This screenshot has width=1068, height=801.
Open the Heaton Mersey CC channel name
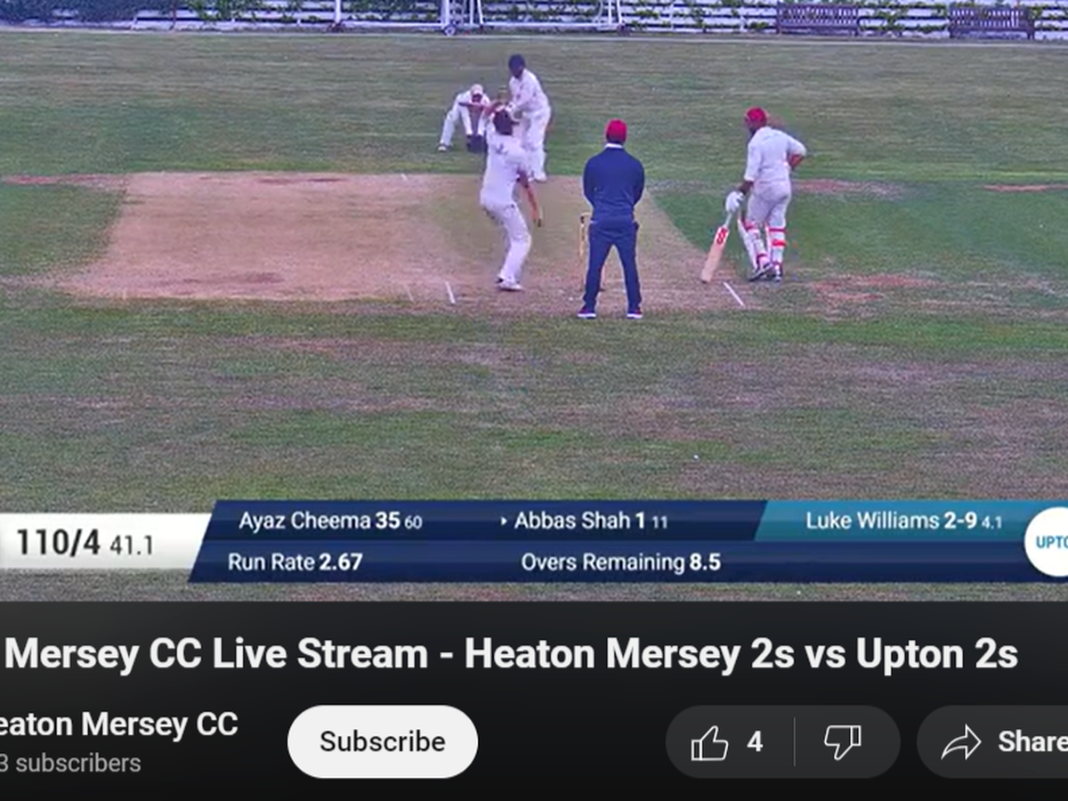click(x=119, y=724)
